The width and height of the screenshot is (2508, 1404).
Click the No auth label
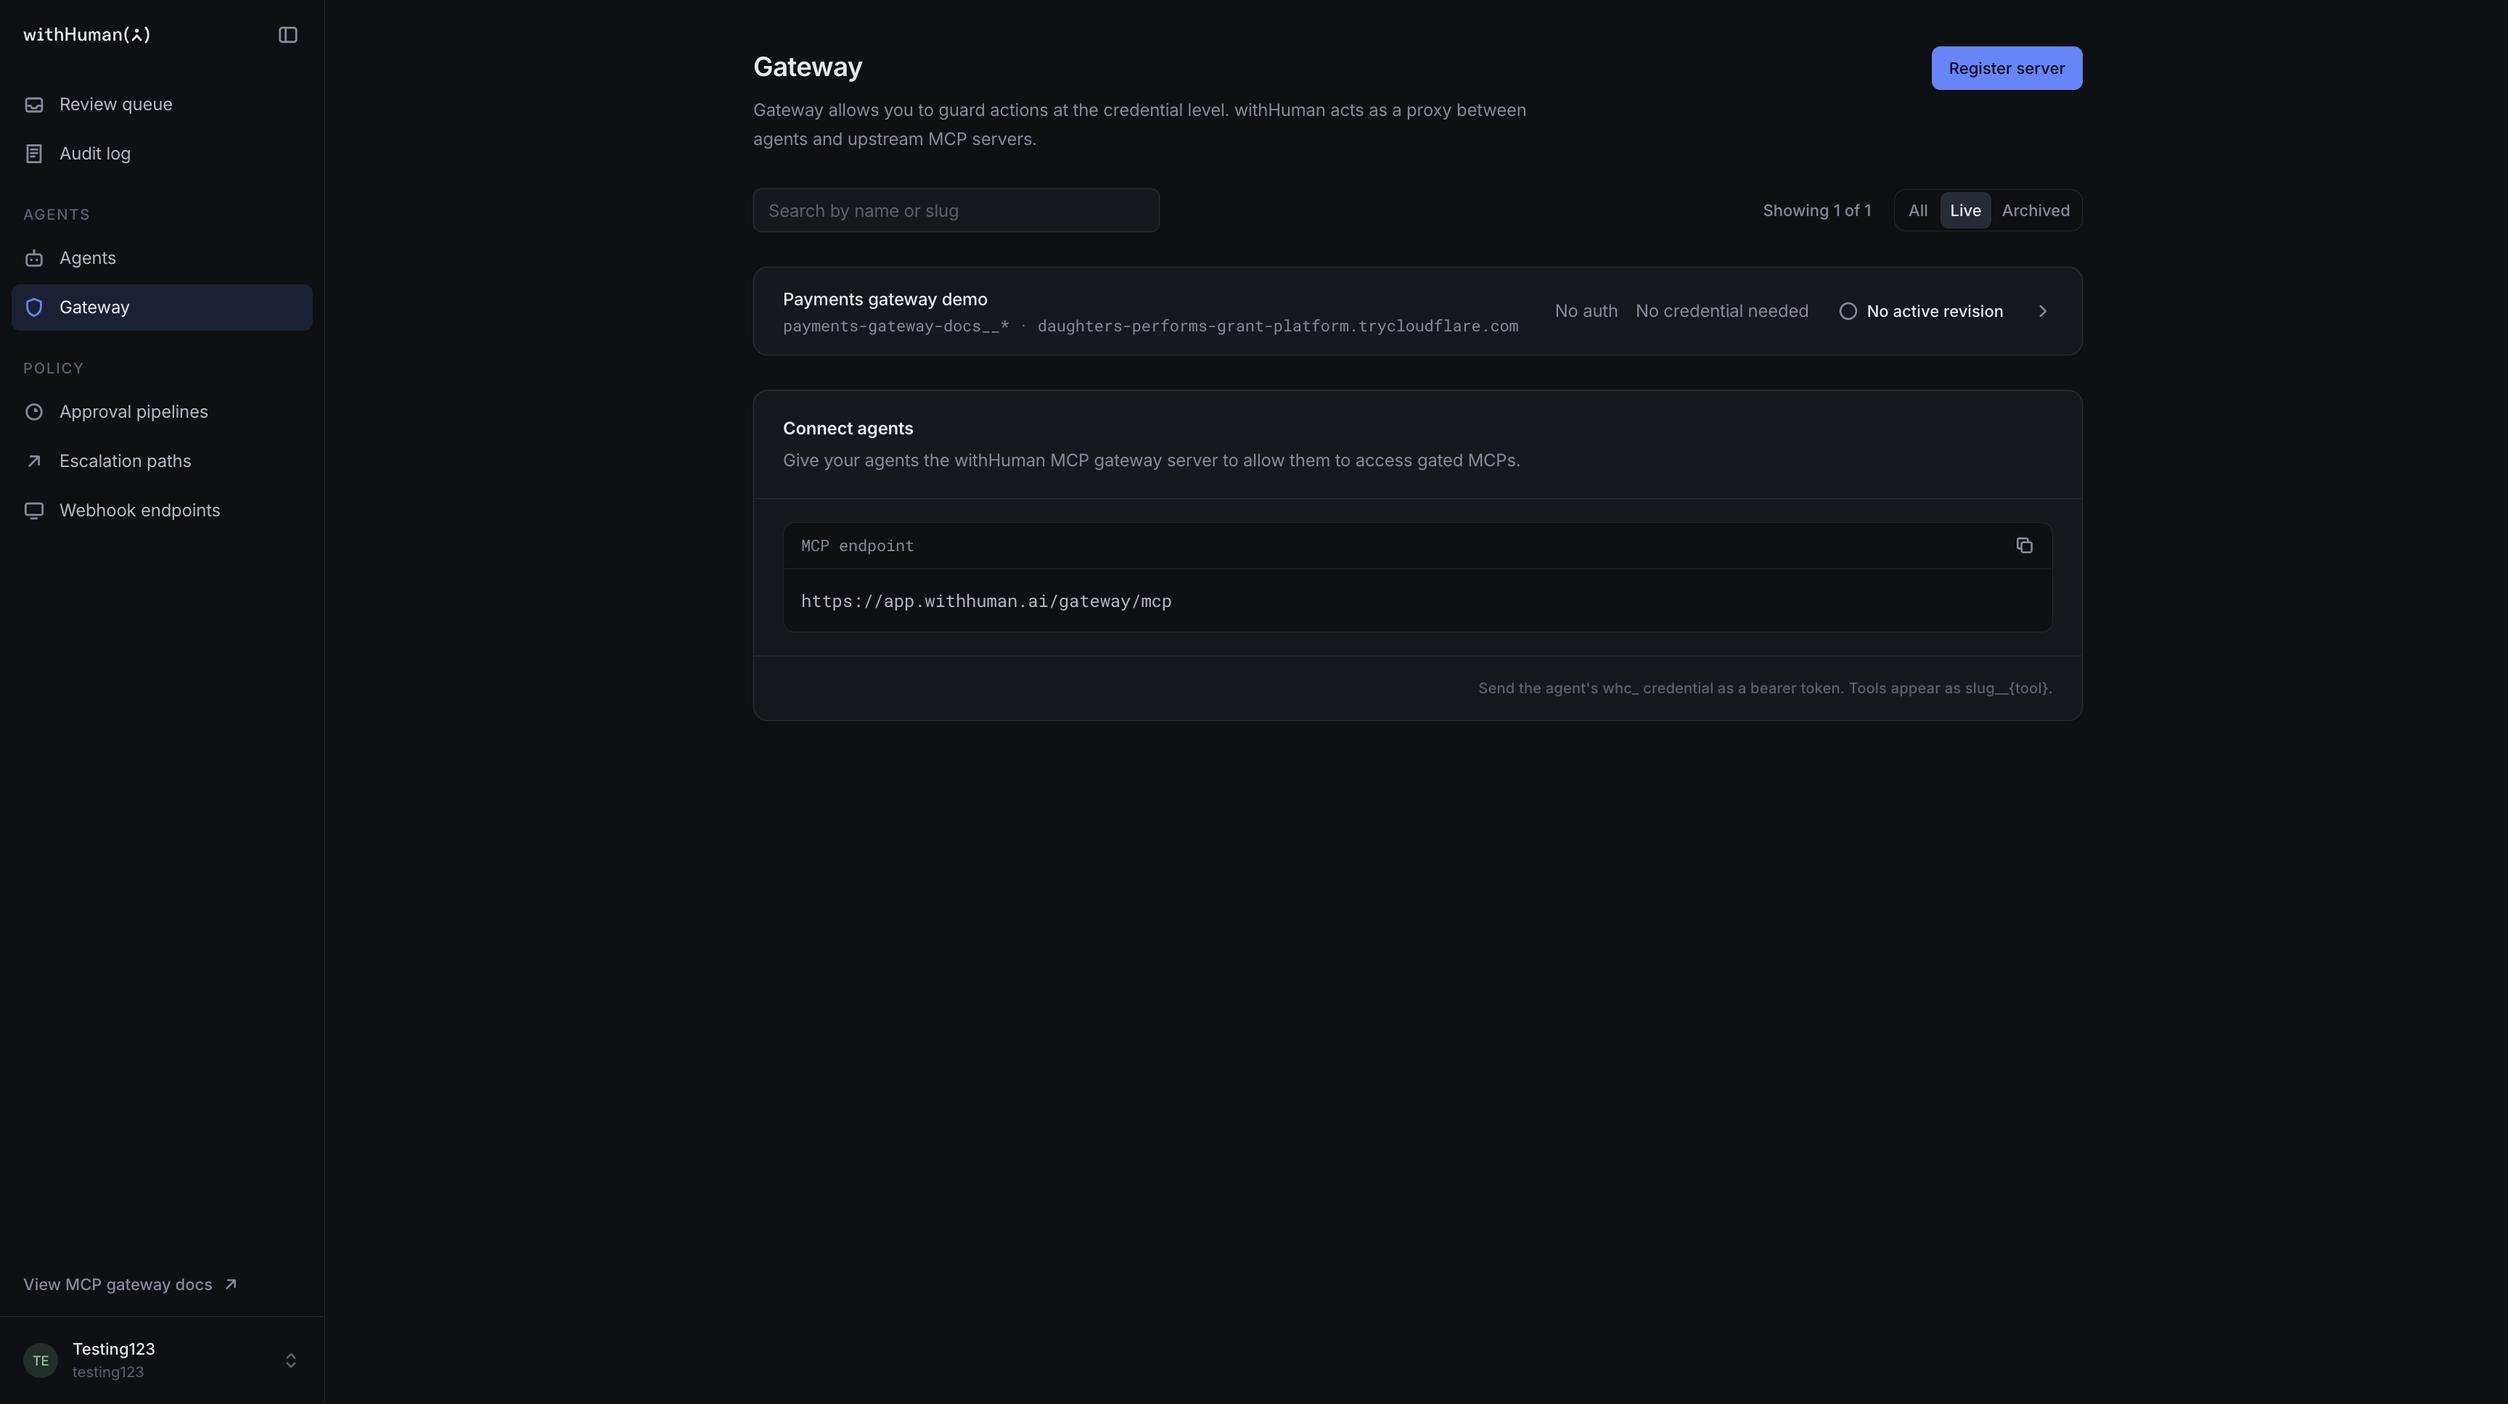point(1586,311)
